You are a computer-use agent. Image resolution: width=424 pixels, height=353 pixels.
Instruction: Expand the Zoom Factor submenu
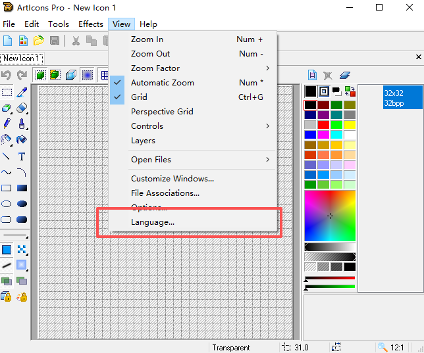point(155,68)
